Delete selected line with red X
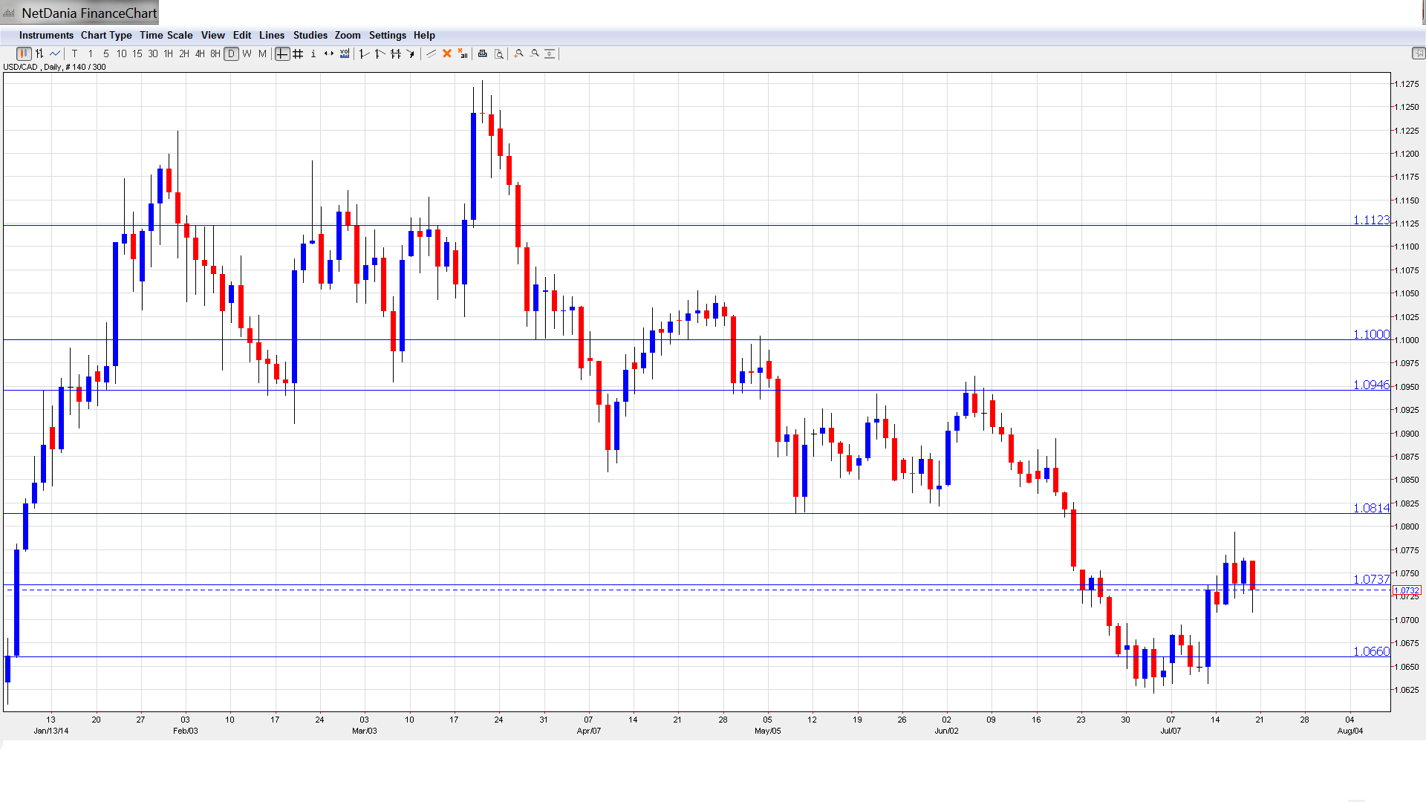This screenshot has height=802, width=1426. pos(447,53)
